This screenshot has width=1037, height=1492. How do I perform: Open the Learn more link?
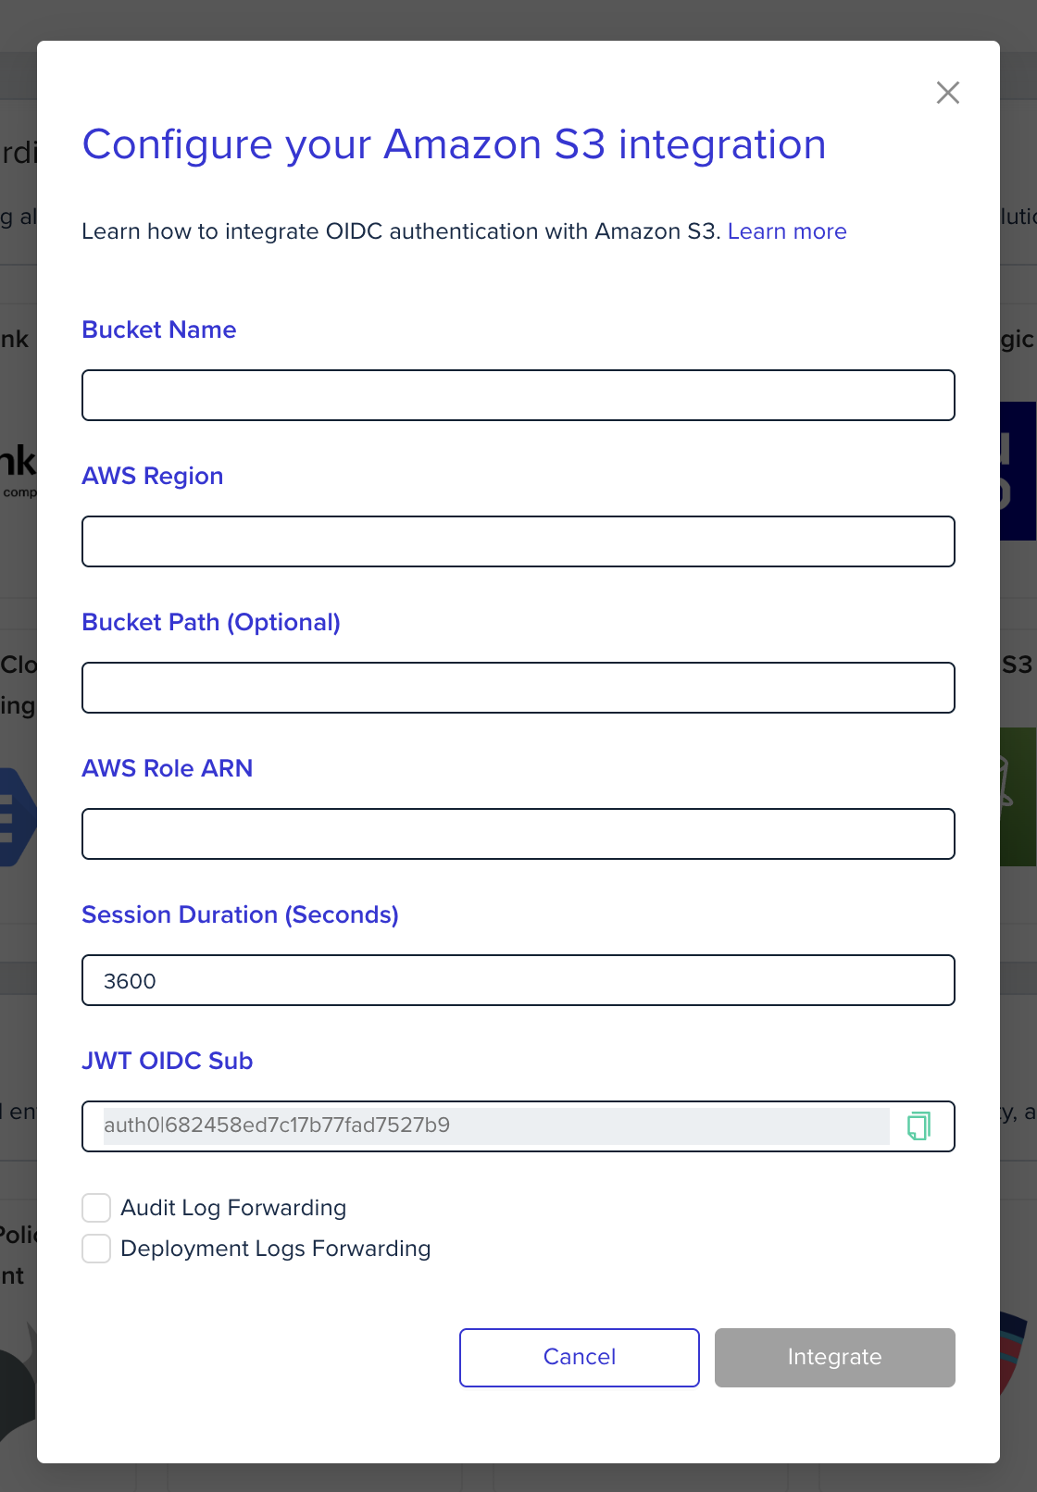pos(787,231)
